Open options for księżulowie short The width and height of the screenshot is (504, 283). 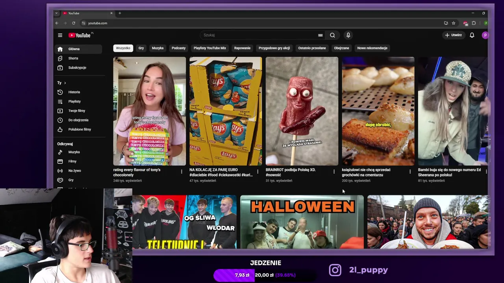[410, 172]
